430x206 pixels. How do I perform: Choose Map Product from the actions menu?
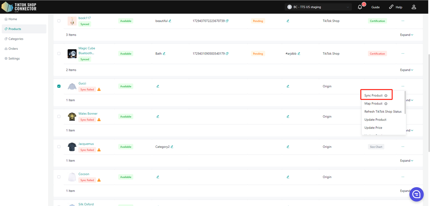point(374,104)
